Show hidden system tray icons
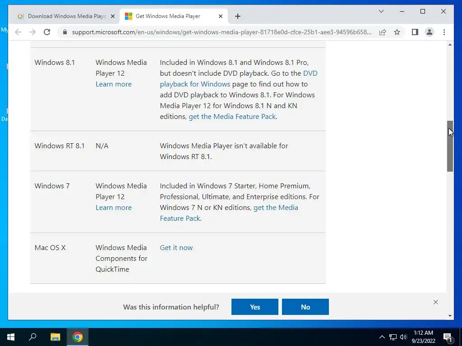 click(x=382, y=337)
